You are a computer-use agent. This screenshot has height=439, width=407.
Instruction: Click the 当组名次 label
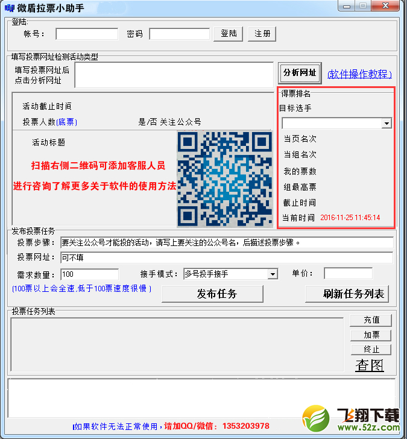coord(300,154)
